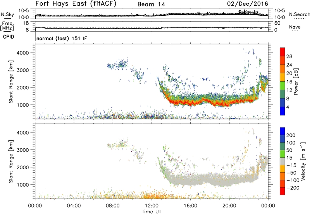
Task: Click the sky noise trace in the top panel
Action: (152, 15)
